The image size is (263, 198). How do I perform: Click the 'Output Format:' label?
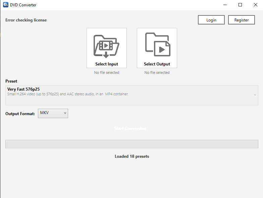pyautogui.click(x=20, y=114)
